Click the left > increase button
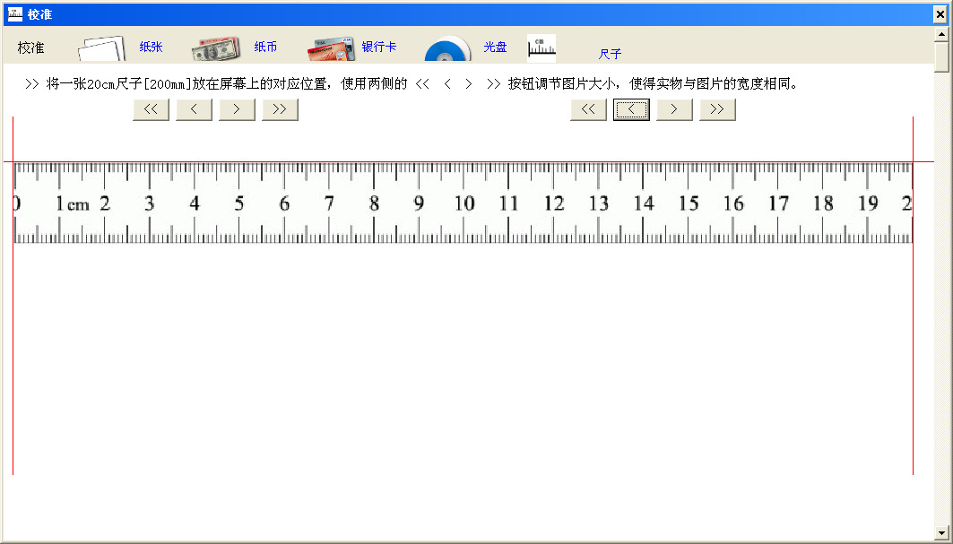 pos(236,109)
